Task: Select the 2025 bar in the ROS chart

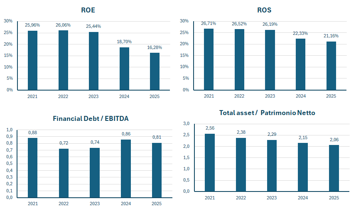Action: (331, 66)
